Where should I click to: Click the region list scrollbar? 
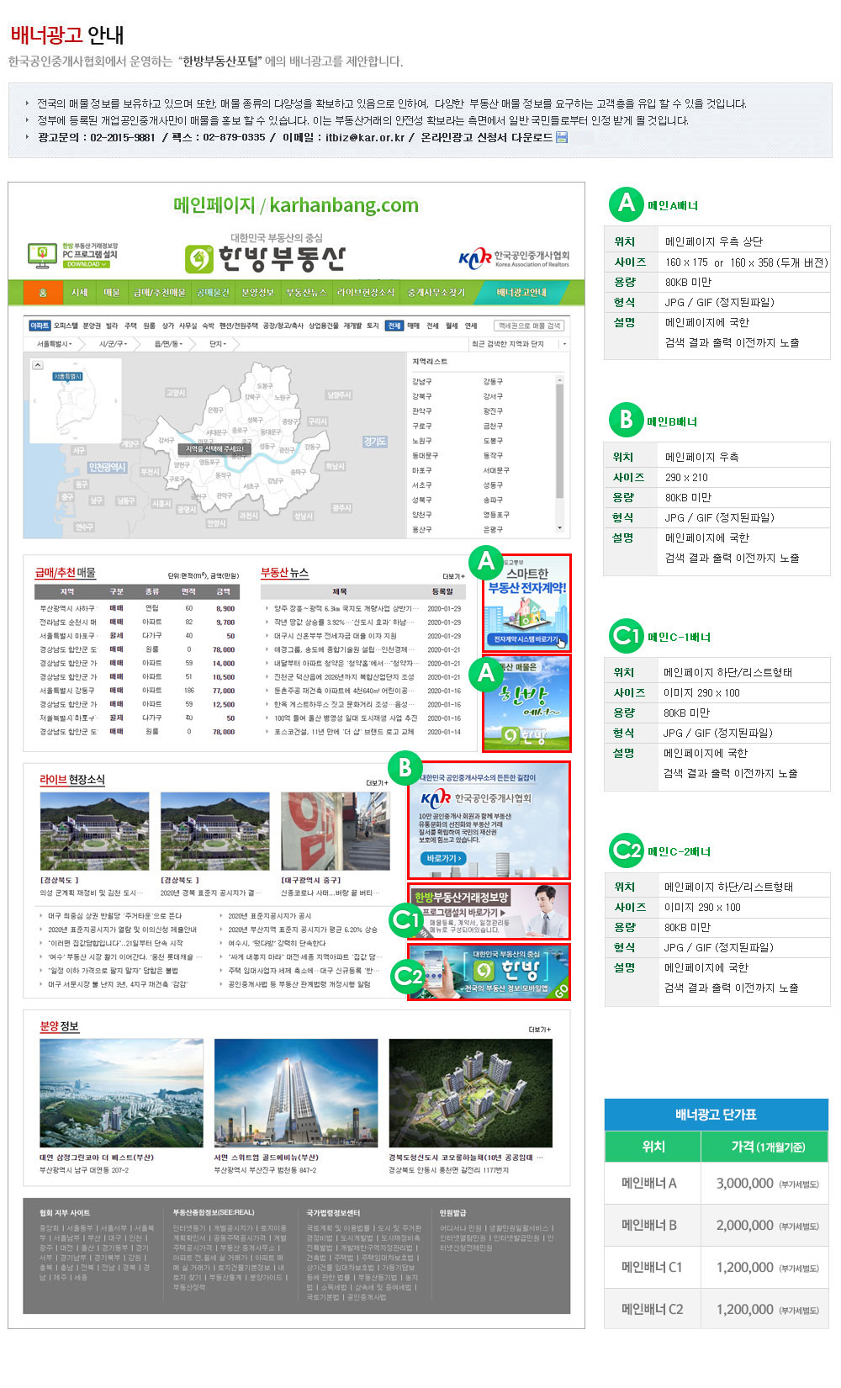click(560, 454)
